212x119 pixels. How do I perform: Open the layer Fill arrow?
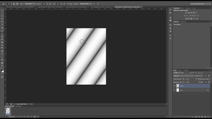point(209,82)
